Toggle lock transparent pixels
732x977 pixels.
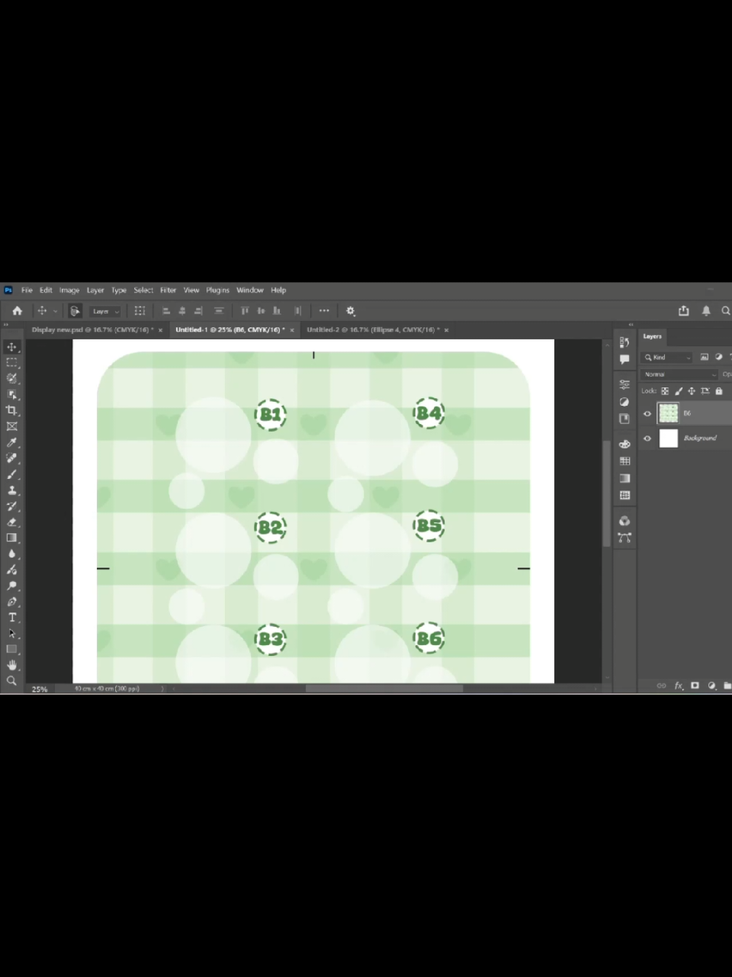[665, 391]
